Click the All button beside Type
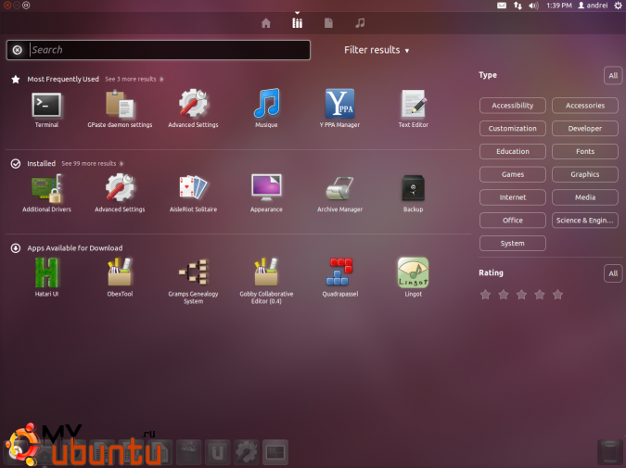This screenshot has height=468, width=626. (612, 75)
